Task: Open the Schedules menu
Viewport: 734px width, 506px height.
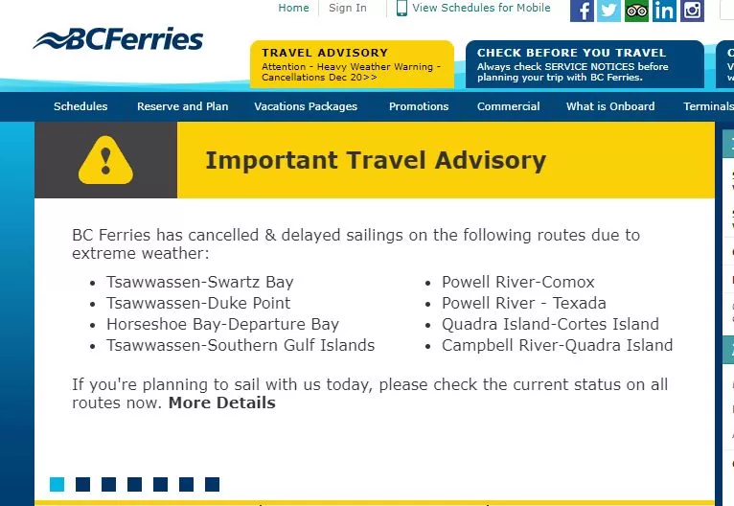Action: 80,106
